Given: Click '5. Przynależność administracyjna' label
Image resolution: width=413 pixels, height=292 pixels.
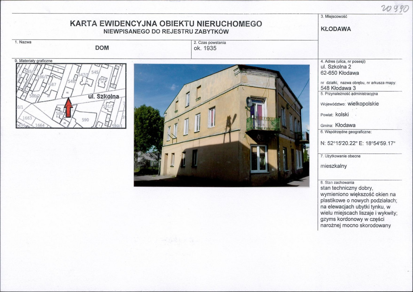Looking at the screenshot, I should coord(349,94).
